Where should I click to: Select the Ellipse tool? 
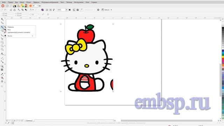pos(2,46)
